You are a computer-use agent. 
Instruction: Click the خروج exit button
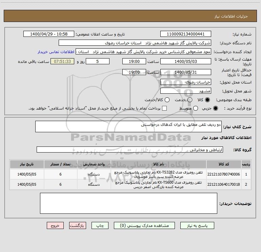[55, 226]
